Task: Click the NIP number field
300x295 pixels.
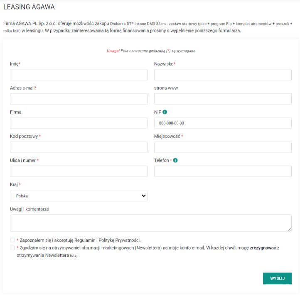Action: [x=223, y=123]
